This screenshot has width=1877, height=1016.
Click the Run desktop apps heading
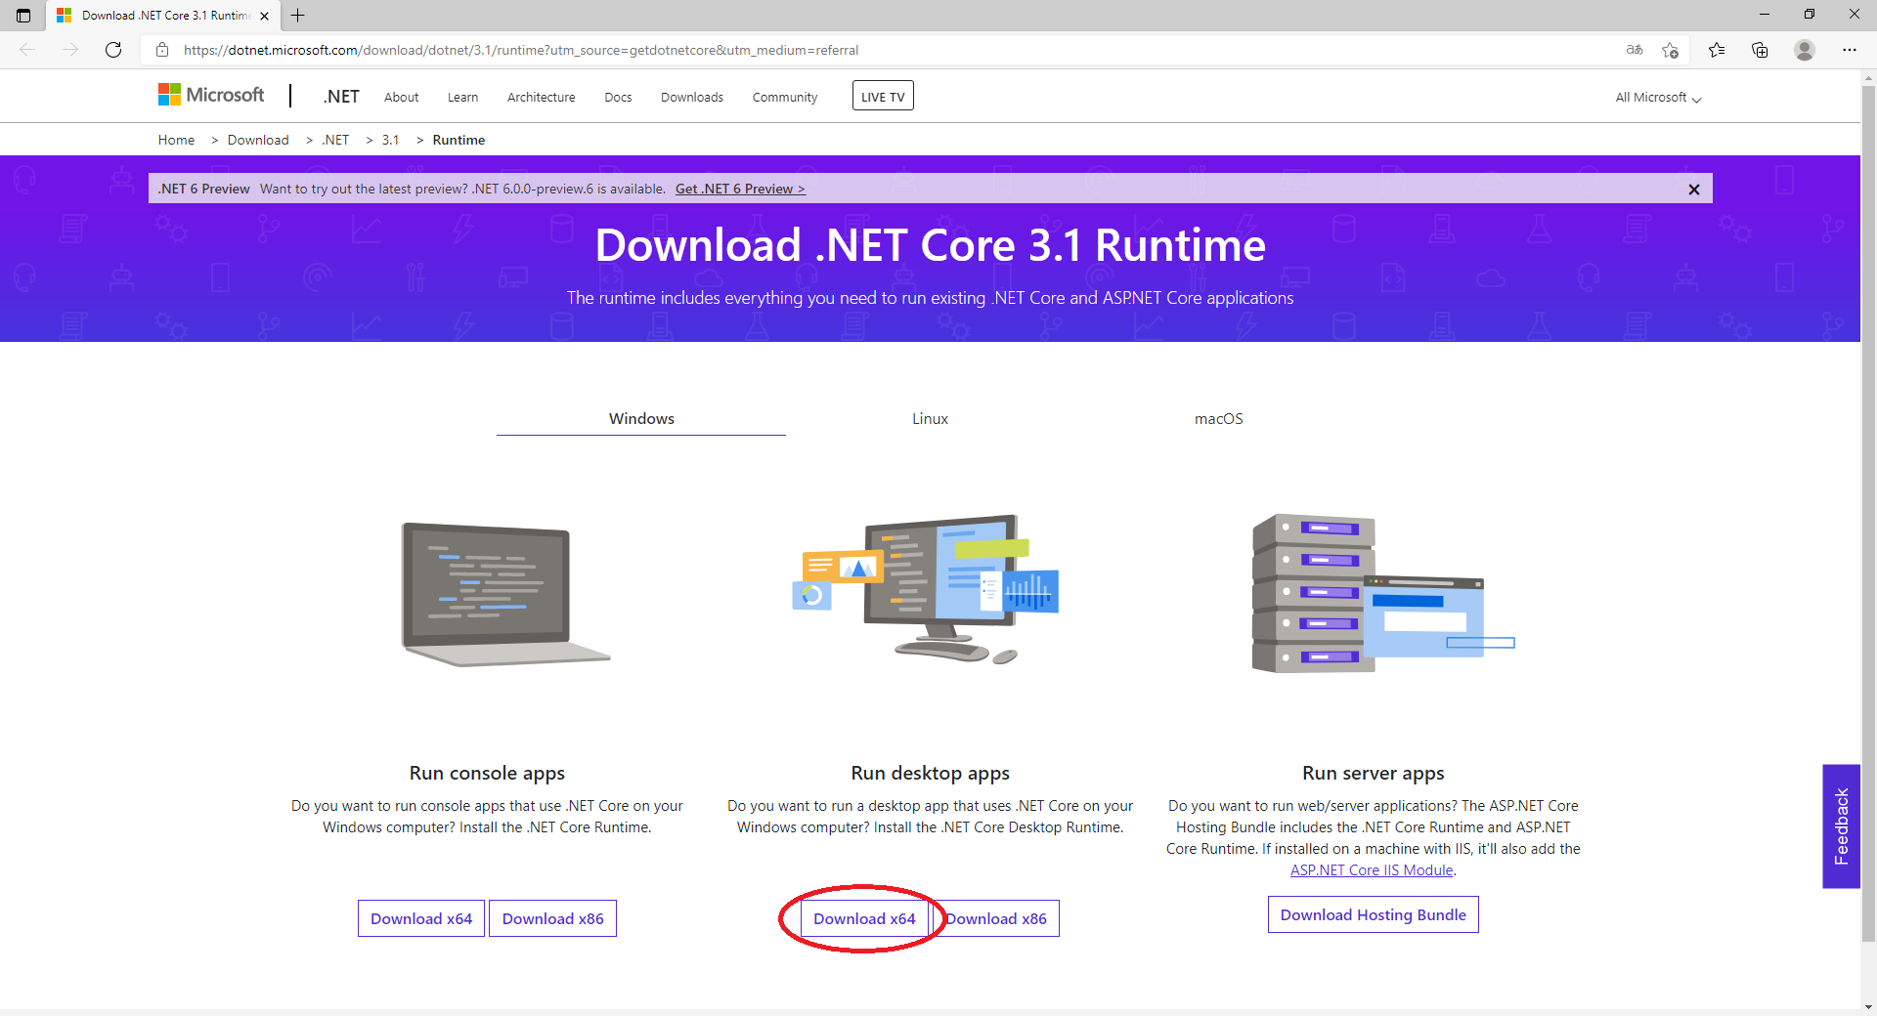[930, 773]
